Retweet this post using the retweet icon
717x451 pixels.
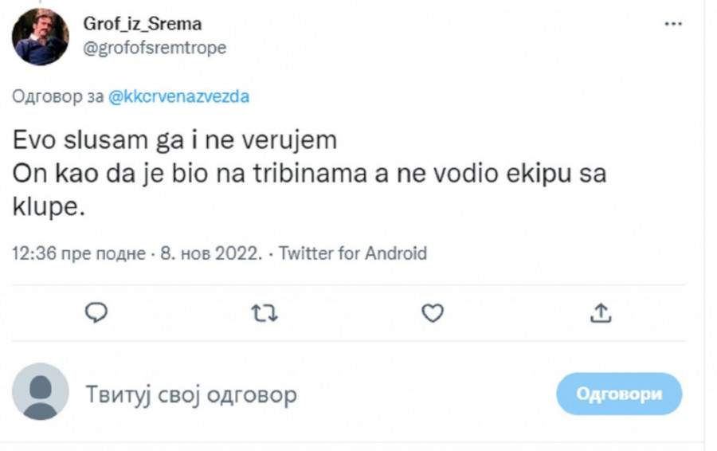click(264, 313)
